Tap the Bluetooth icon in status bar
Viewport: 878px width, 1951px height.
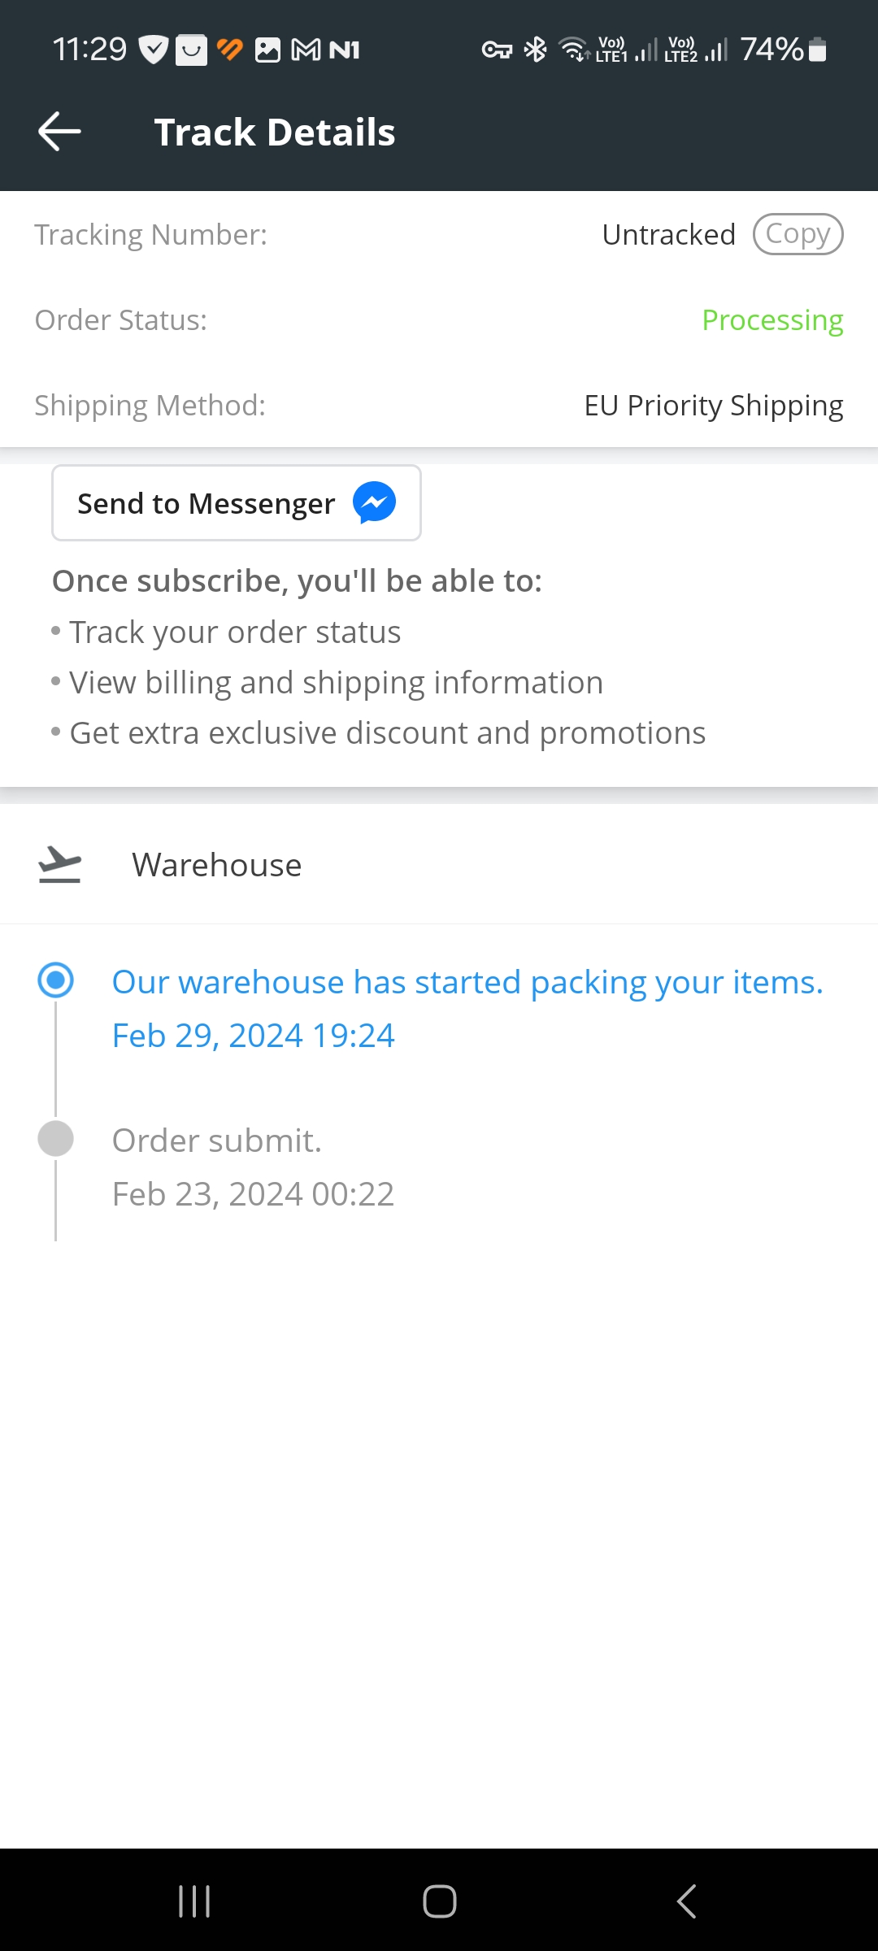click(x=536, y=50)
